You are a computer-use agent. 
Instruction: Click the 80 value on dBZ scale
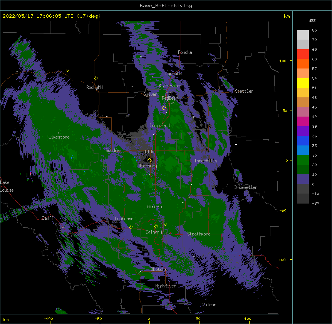[x=314, y=30]
